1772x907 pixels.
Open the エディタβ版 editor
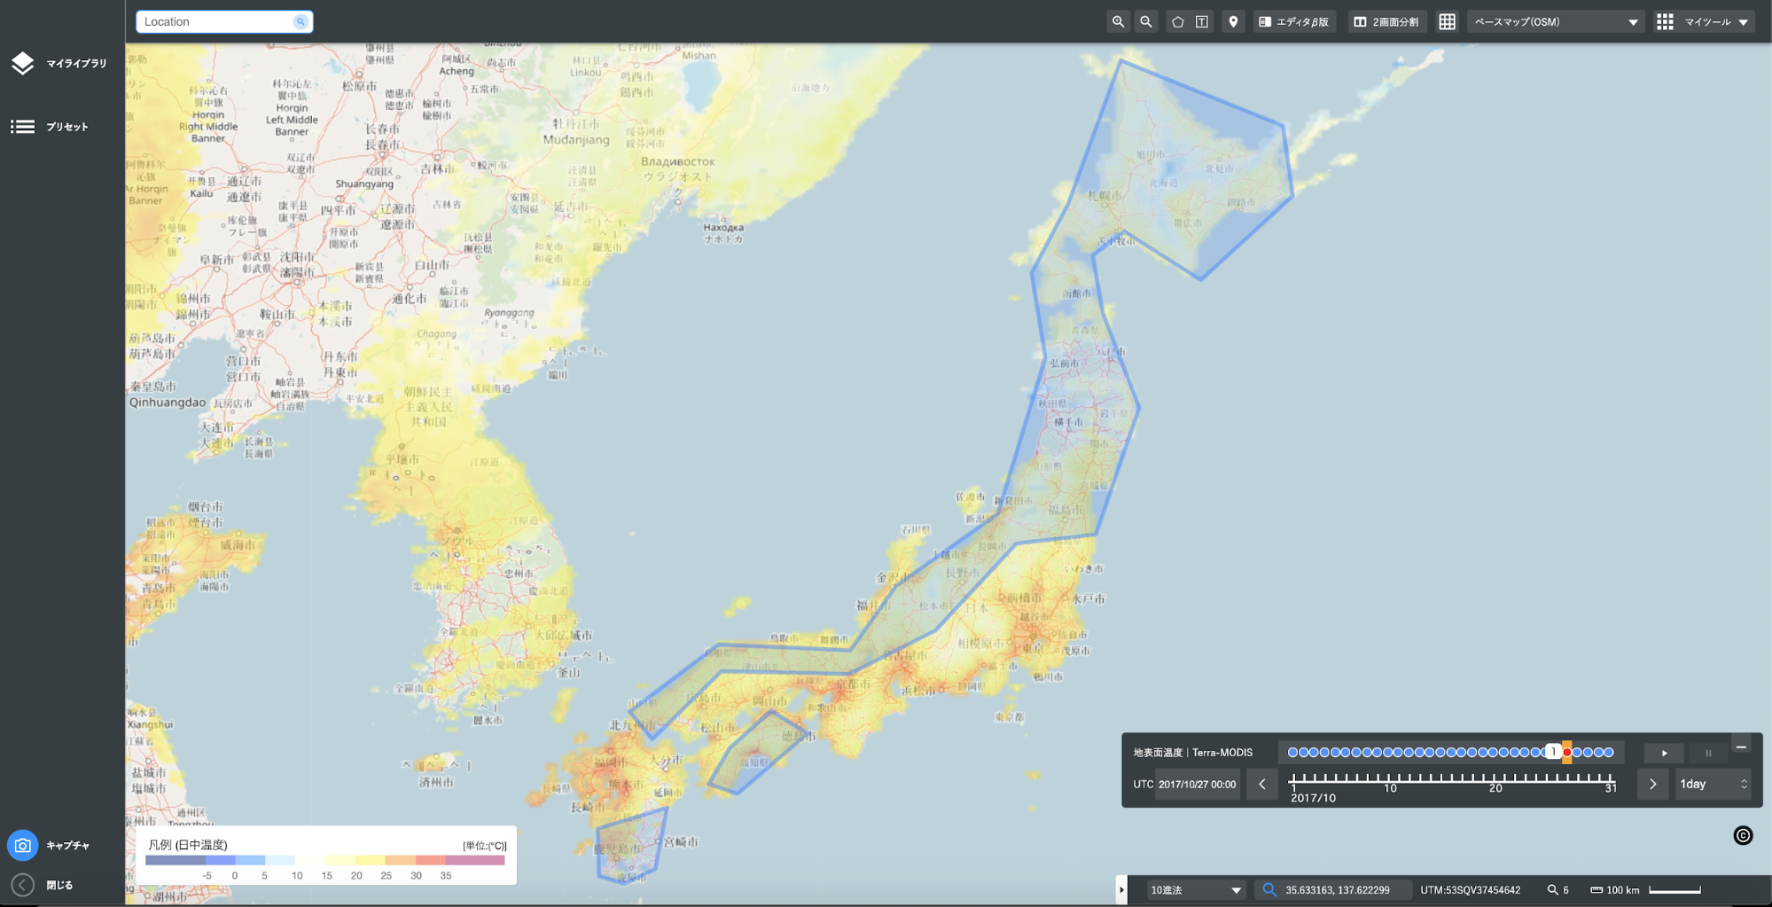(1294, 22)
